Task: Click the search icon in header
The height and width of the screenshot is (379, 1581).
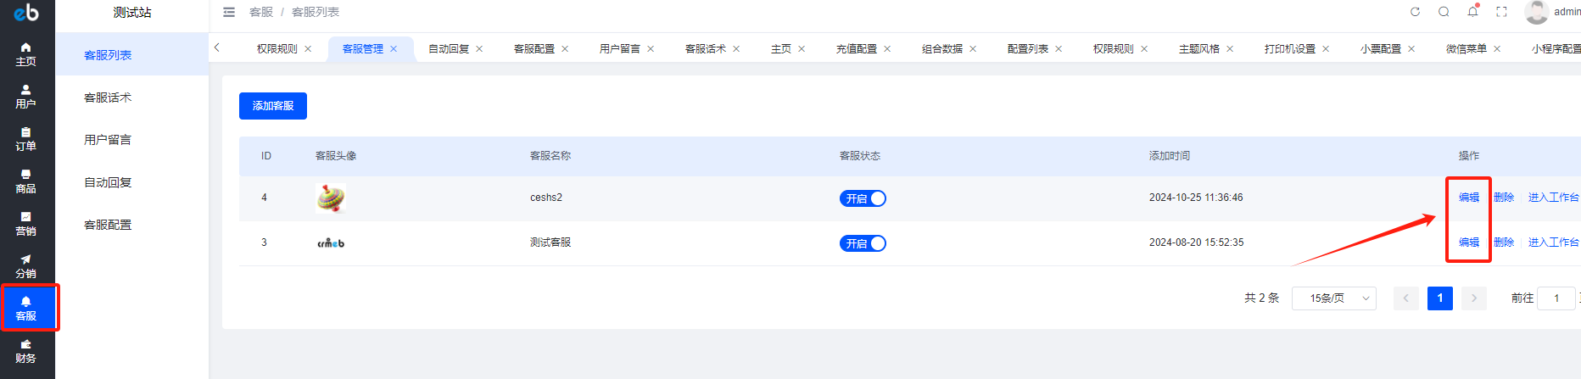Action: click(x=1444, y=12)
